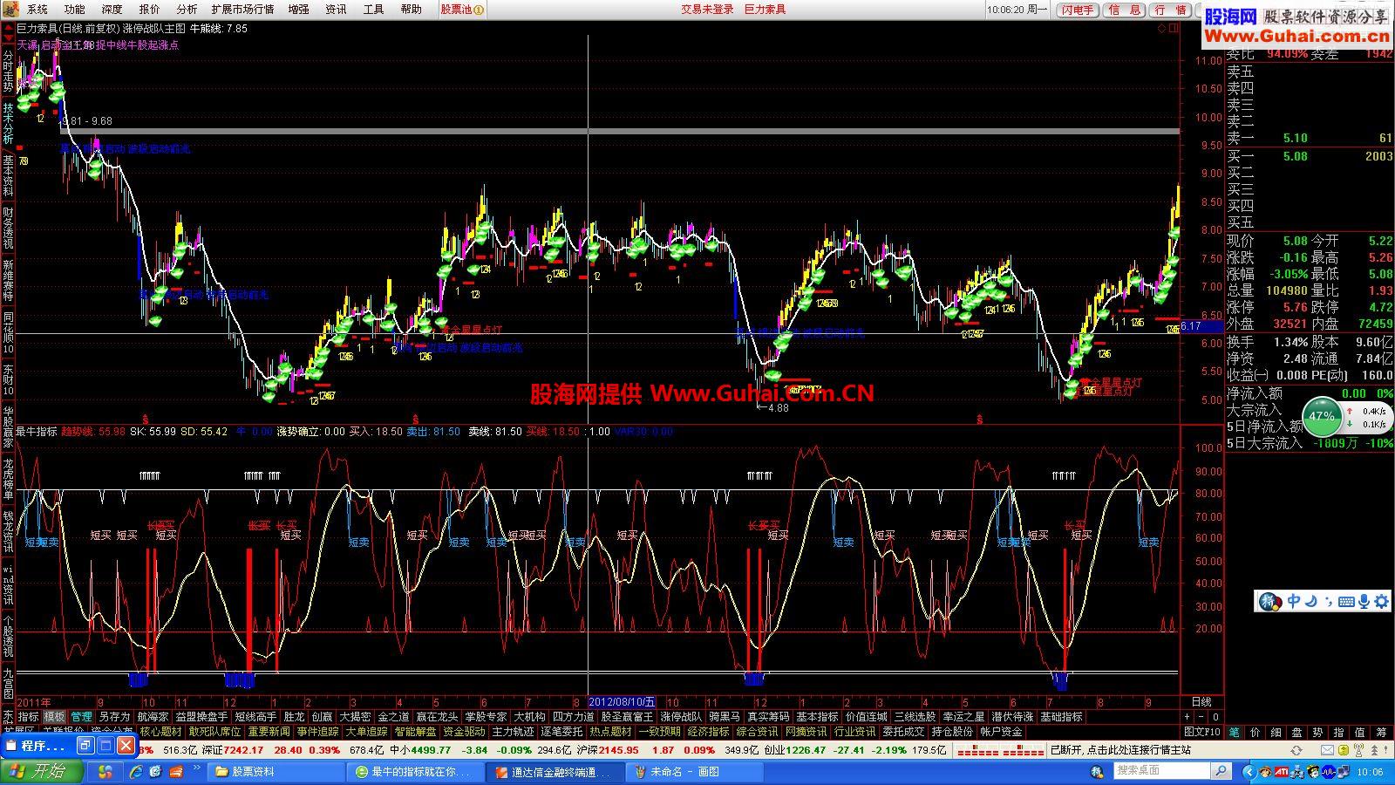Open the 重要新闻 info tab

click(x=269, y=732)
